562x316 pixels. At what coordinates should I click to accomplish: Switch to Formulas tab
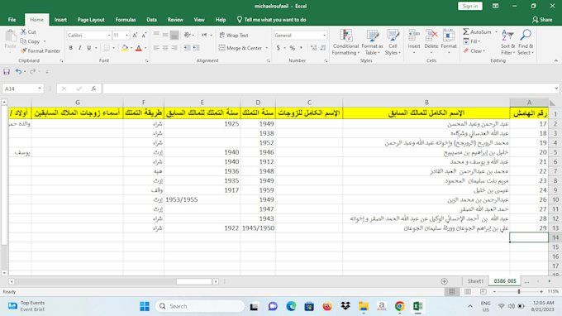click(126, 20)
